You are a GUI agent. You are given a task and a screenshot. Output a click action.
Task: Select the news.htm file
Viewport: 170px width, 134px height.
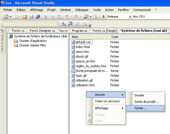click(x=82, y=52)
